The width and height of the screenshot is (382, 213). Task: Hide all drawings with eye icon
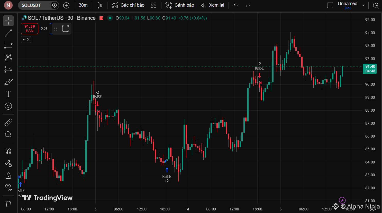[x=8, y=188]
